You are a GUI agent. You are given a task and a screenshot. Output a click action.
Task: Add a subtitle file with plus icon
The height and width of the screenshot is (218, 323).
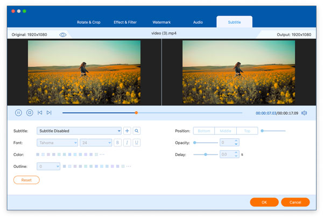(x=127, y=131)
